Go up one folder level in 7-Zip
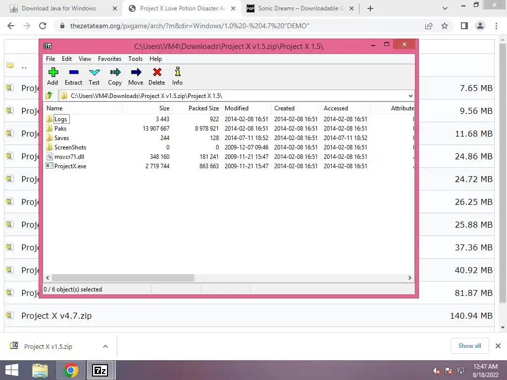The width and height of the screenshot is (507, 380). coord(49,95)
